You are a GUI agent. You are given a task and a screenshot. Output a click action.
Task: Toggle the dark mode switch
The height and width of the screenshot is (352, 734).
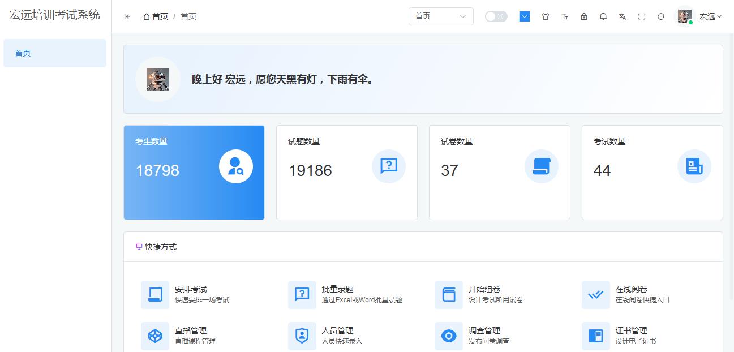496,16
